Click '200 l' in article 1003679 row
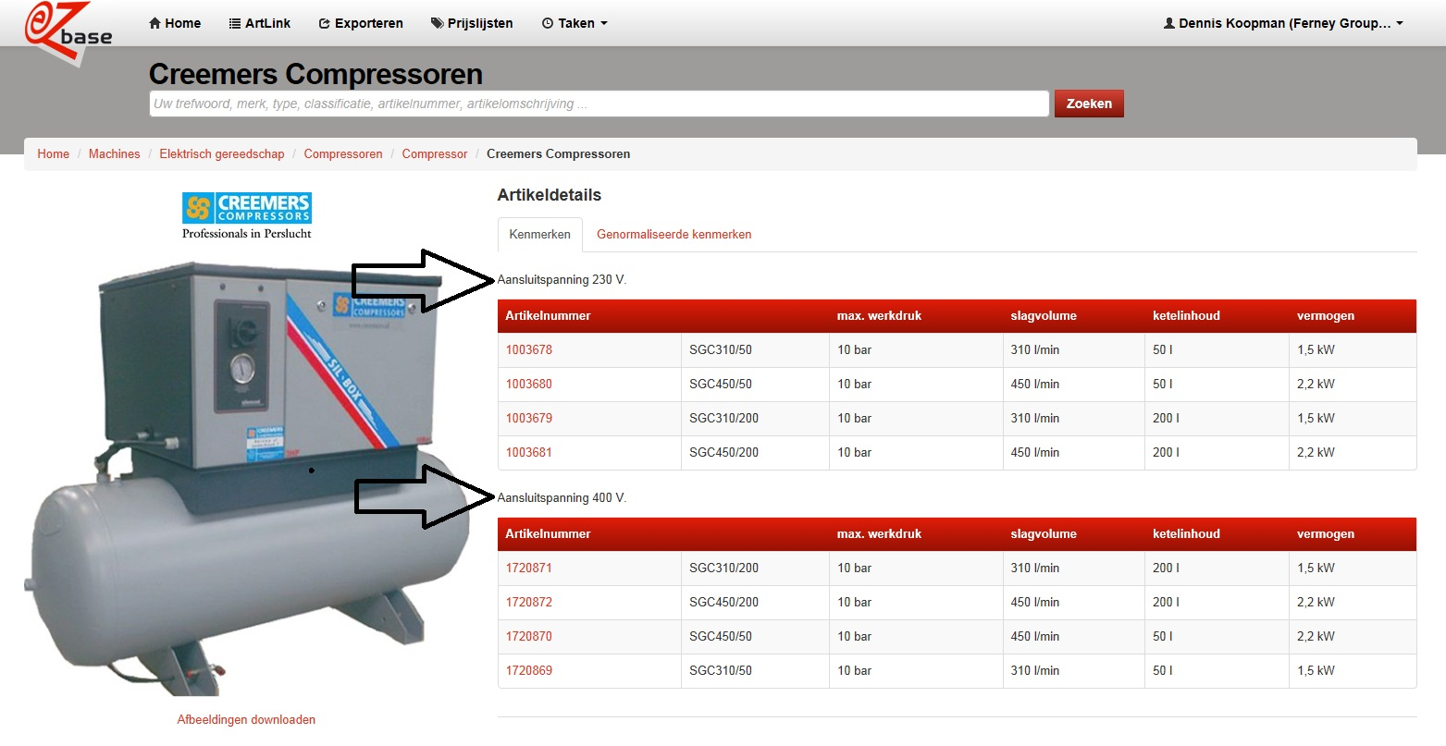The width and height of the screenshot is (1446, 746). point(1166,418)
